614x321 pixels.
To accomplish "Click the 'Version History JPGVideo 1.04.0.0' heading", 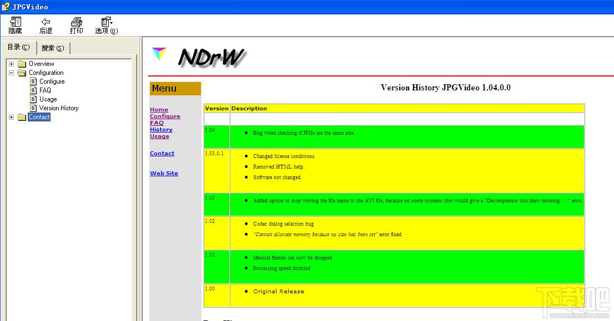I will (446, 88).
